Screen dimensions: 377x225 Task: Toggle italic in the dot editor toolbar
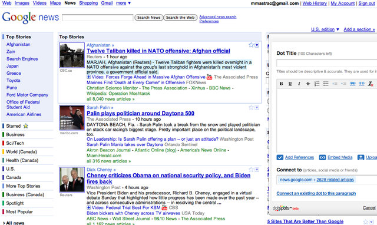[x=299, y=84]
